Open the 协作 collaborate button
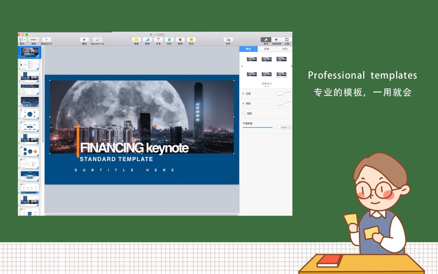Image resolution: width=438 pixels, height=274 pixels. coord(228,40)
